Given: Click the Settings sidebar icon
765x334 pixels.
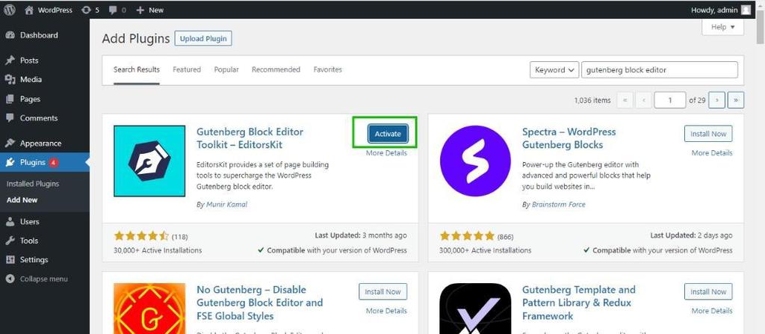Looking at the screenshot, I should pos(10,260).
